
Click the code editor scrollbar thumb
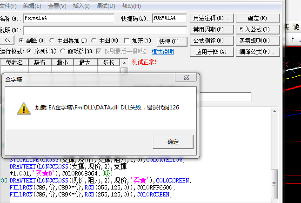(274, 184)
